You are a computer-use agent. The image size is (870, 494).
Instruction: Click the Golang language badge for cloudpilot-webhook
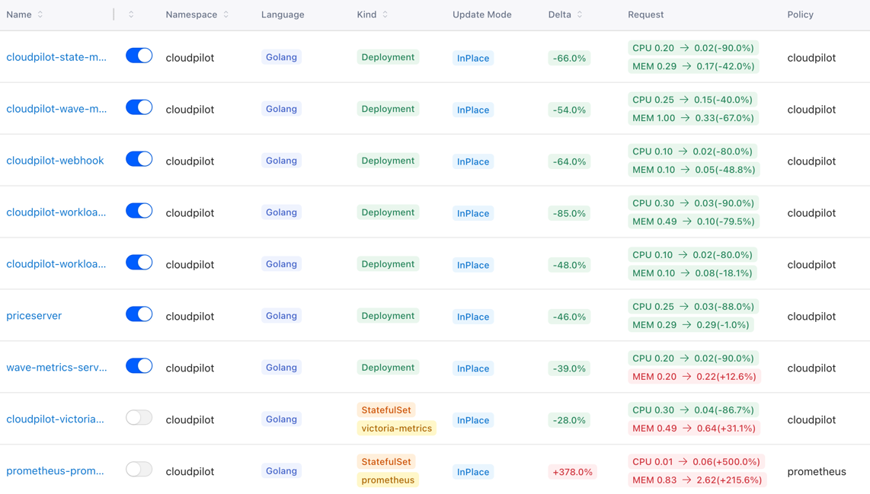[x=281, y=161]
